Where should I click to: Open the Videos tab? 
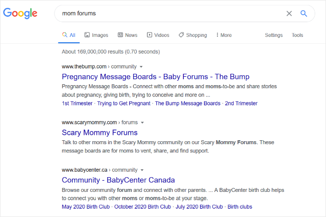tap(158, 35)
